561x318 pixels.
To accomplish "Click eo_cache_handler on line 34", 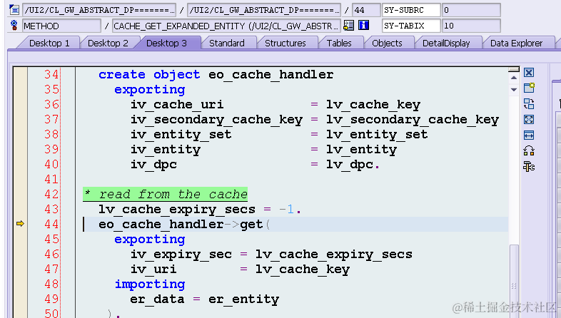I will click(271, 74).
